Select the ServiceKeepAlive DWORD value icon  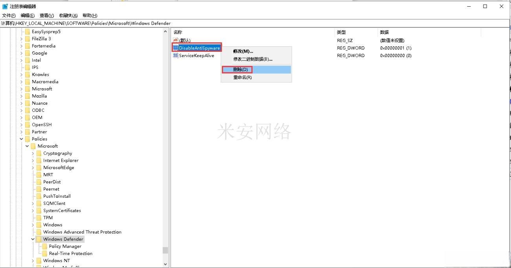pyautogui.click(x=176, y=55)
